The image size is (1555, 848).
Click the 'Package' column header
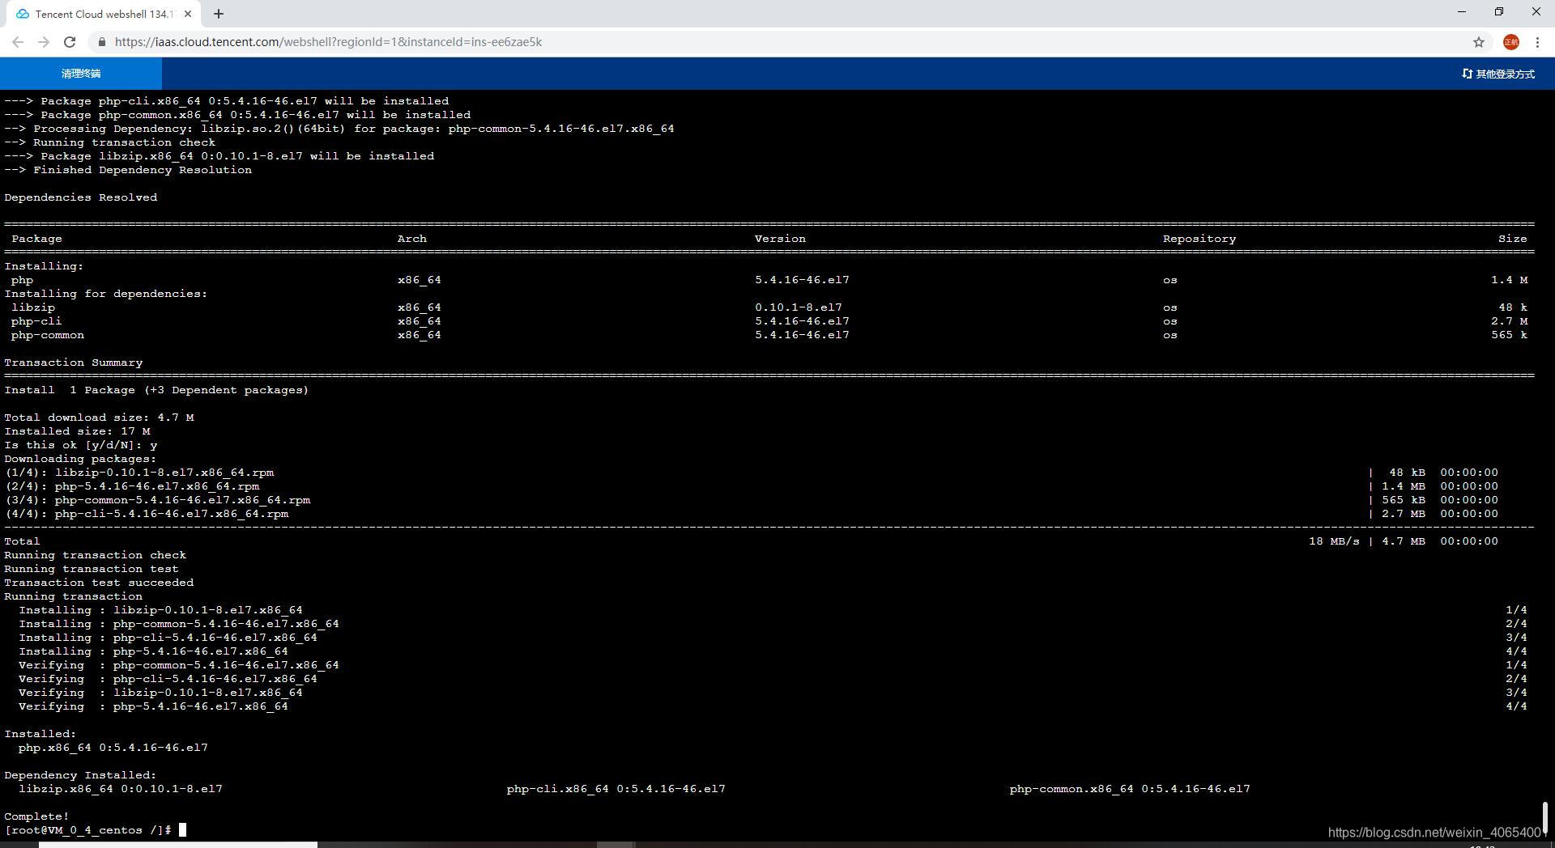(36, 239)
